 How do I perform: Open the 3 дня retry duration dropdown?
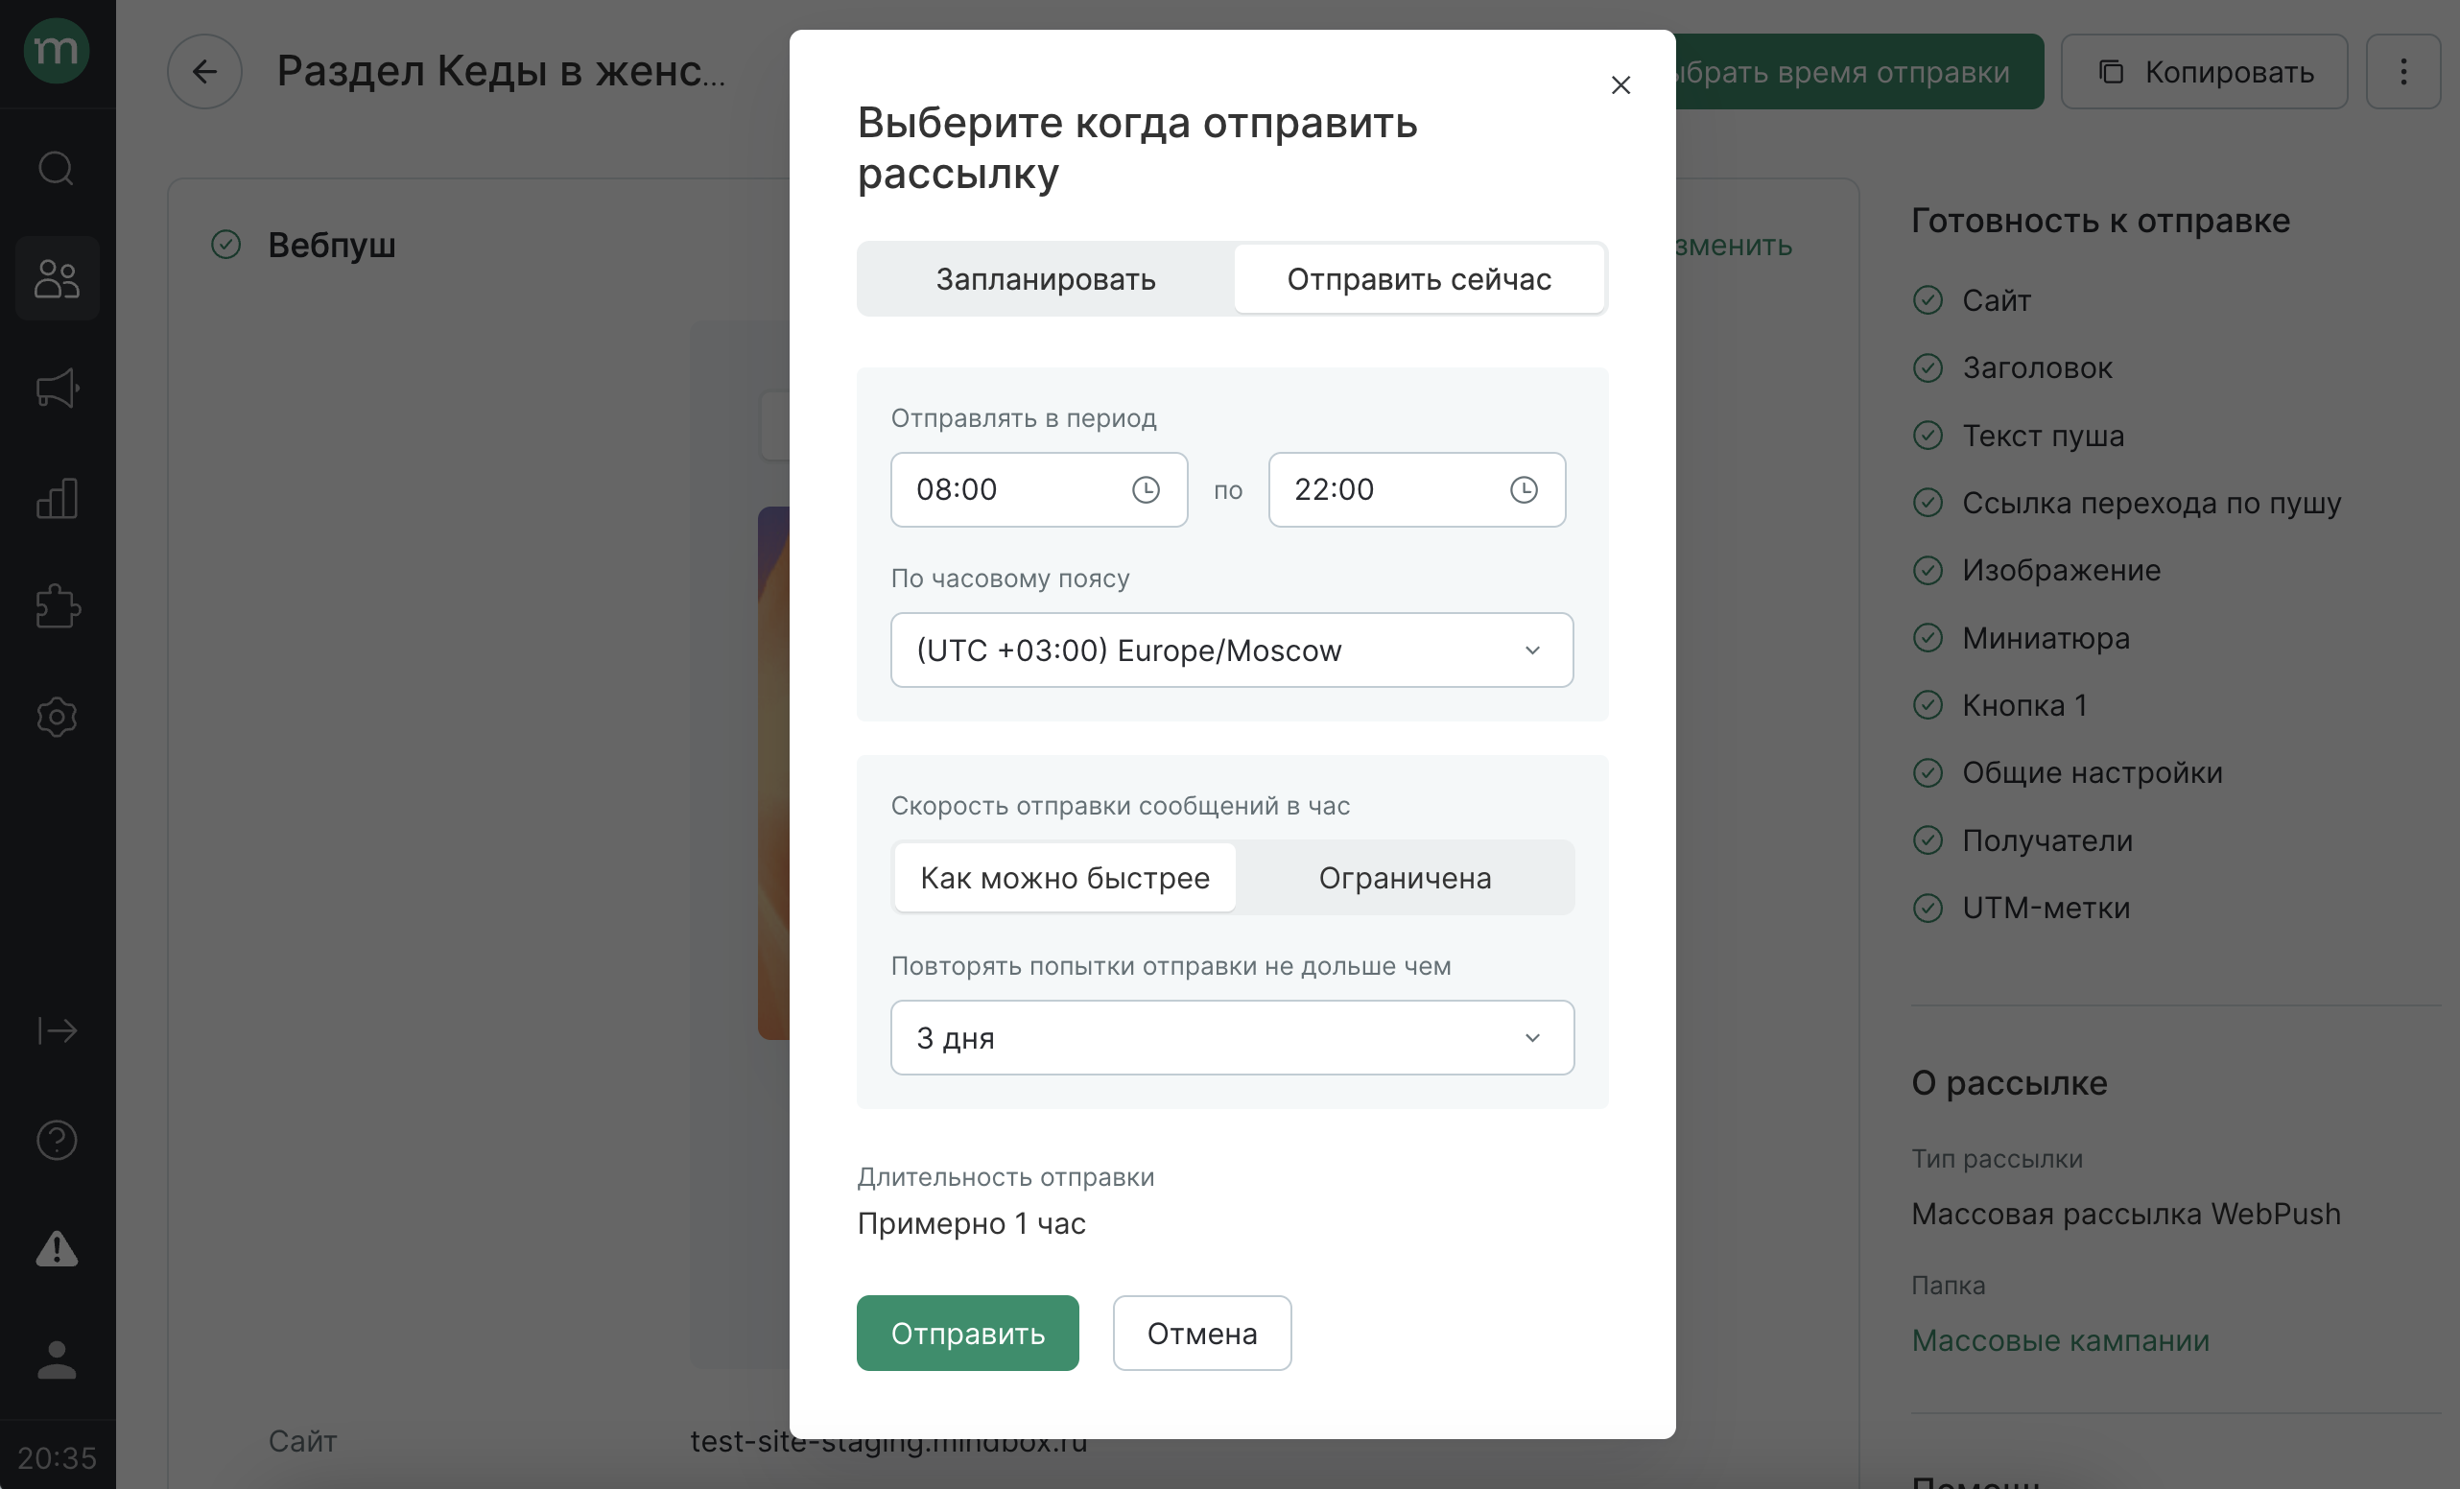1232,1038
